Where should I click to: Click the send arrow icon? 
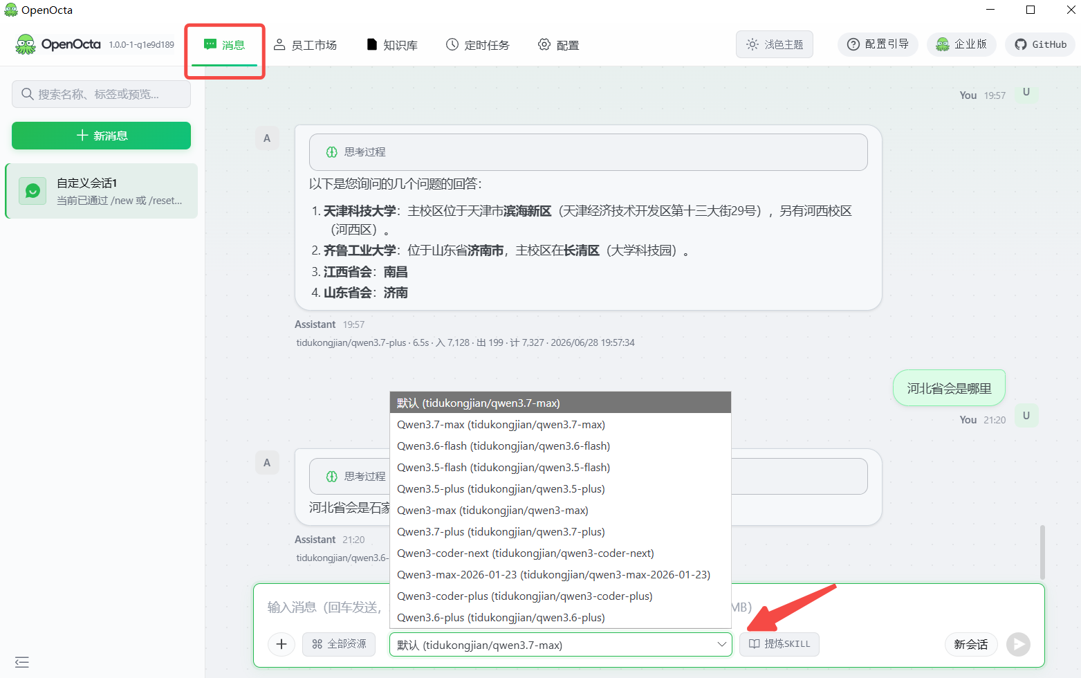[x=1018, y=644]
